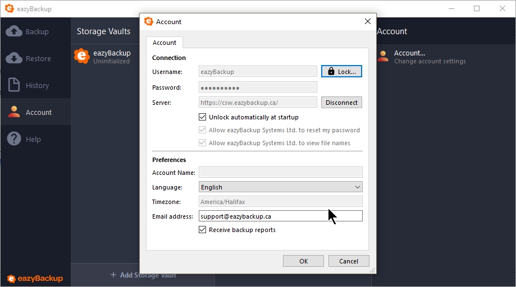Click the Storage Vaults heading
The image size is (516, 287).
(103, 31)
